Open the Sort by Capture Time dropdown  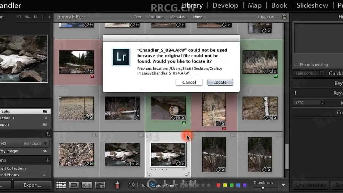click(x=163, y=186)
